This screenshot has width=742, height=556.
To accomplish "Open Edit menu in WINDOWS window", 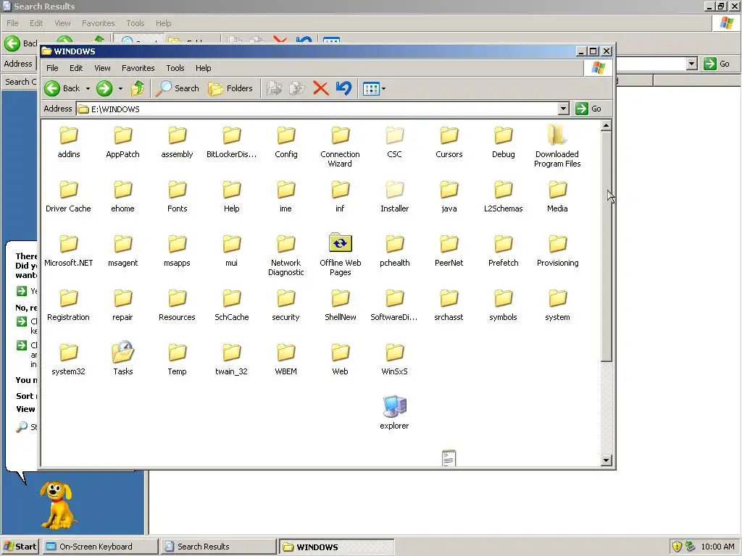I will pos(76,68).
